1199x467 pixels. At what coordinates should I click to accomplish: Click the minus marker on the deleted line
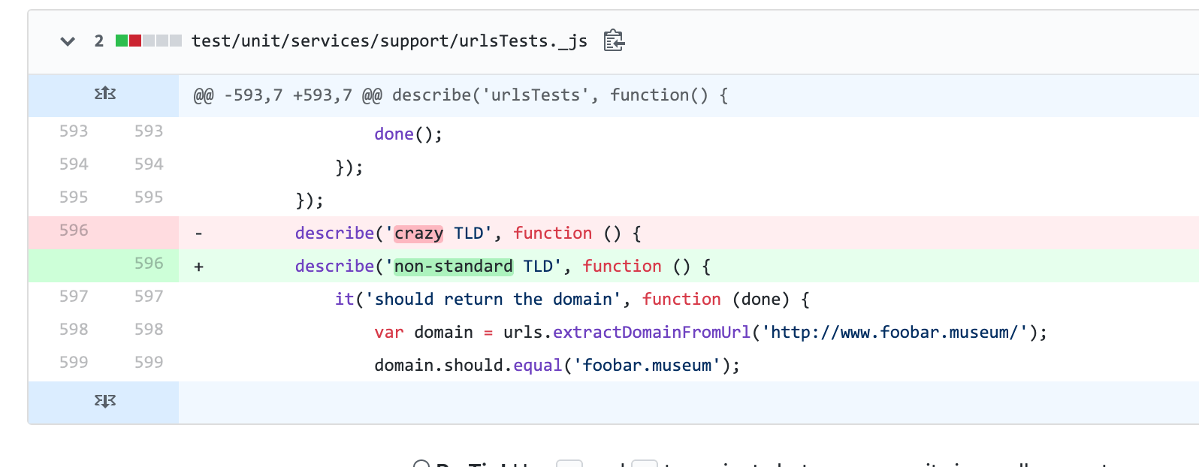tap(198, 234)
